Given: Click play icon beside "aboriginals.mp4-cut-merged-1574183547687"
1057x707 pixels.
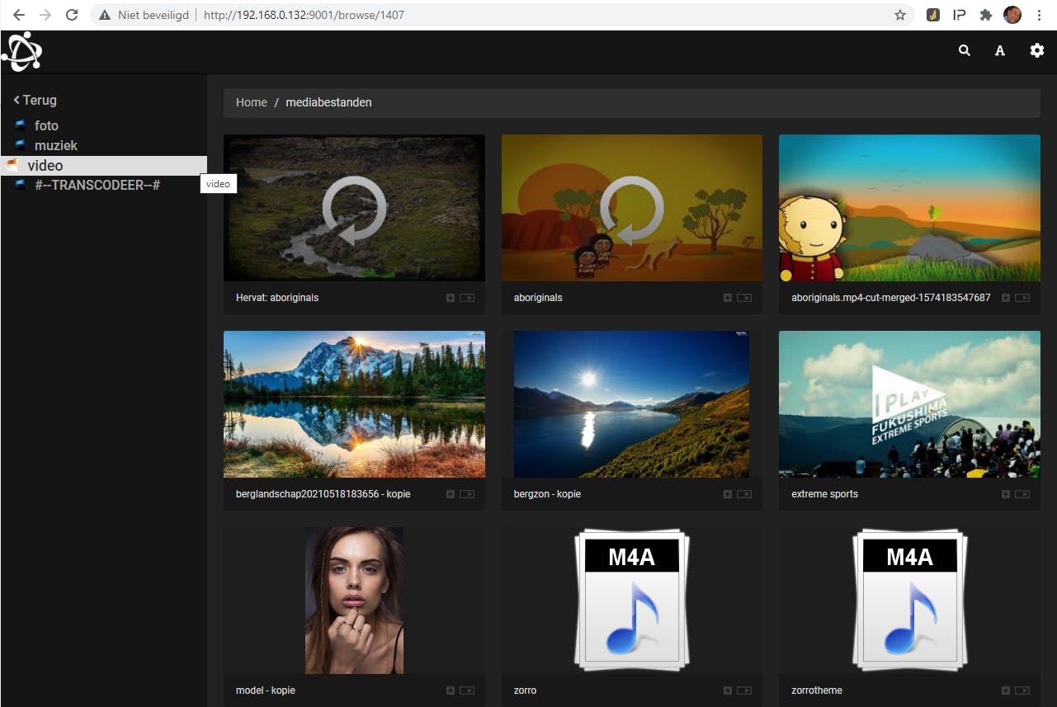Looking at the screenshot, I should click(1022, 298).
